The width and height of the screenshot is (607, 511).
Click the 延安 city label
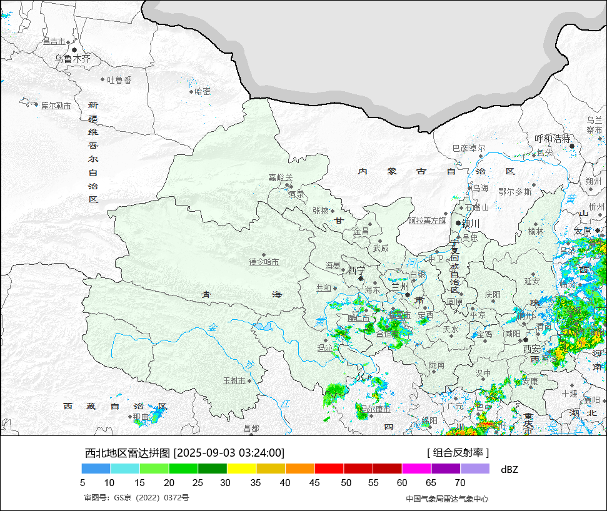point(532,281)
